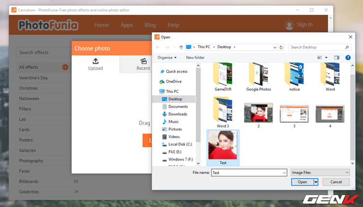Select the GameDVR folder
Image resolution: width=363 pixels, height=207 pixels.
[x=223, y=77]
